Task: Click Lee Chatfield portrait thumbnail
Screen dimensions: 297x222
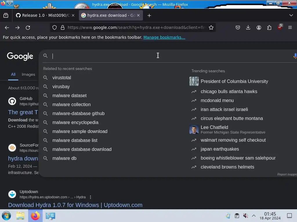Action: pos(194,129)
